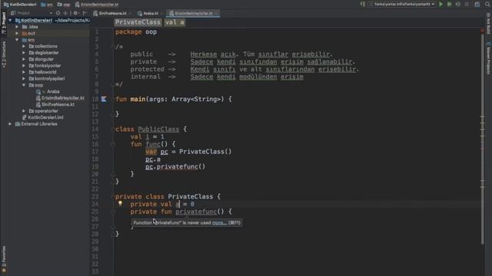Click 'package oop' statement

point(136,32)
